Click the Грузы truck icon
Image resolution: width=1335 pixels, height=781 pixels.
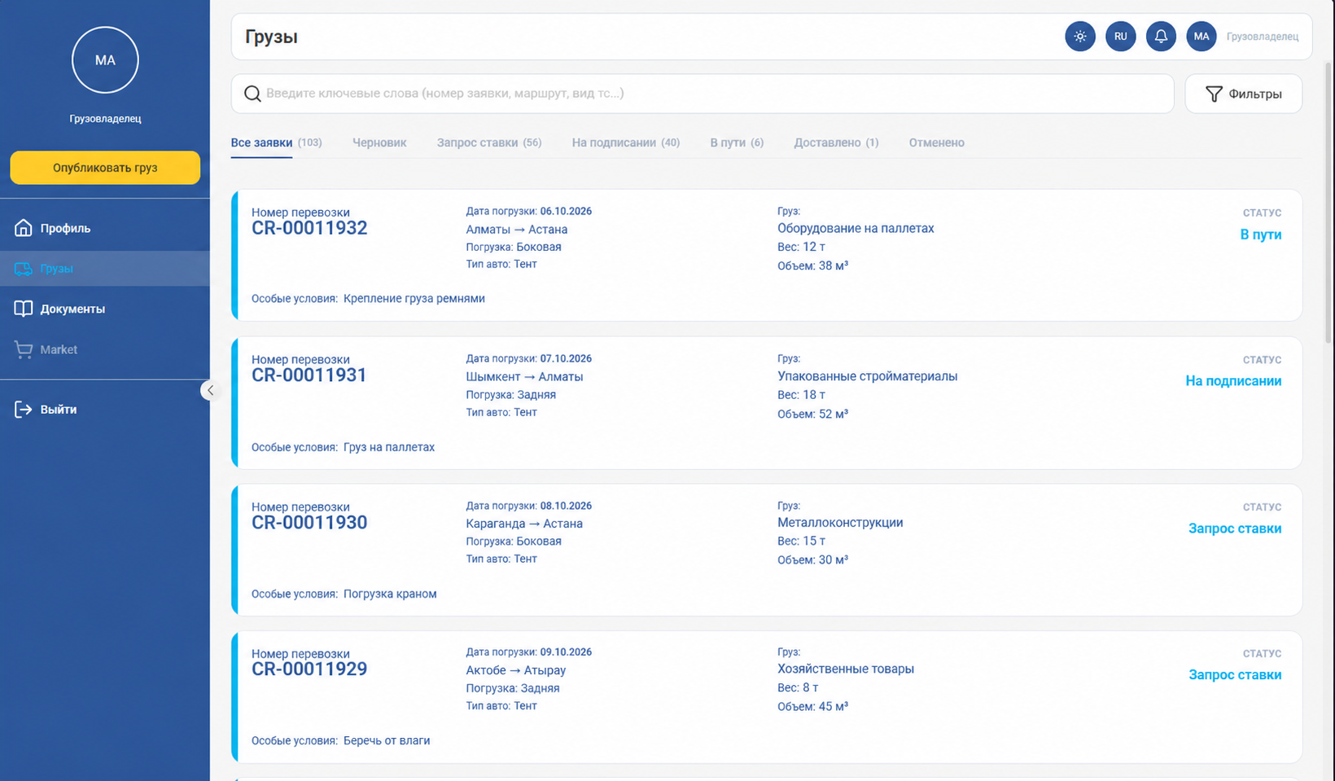[24, 269]
